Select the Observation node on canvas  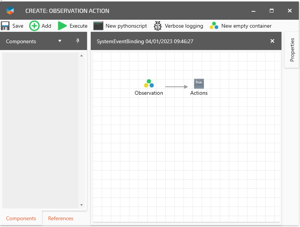pyautogui.click(x=149, y=84)
